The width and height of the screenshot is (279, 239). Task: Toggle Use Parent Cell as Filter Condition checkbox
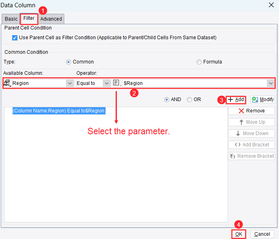(15, 38)
